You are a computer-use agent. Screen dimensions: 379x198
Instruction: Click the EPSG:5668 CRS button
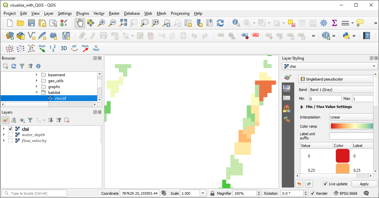pos(347,193)
